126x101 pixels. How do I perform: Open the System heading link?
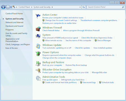[x=46, y=35]
